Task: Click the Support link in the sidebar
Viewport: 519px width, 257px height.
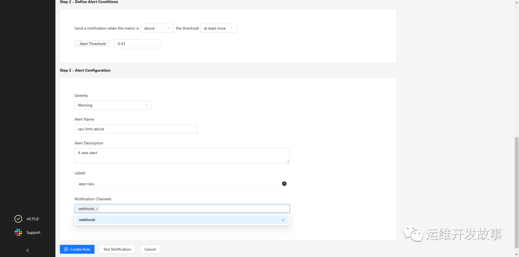Action: click(x=34, y=233)
